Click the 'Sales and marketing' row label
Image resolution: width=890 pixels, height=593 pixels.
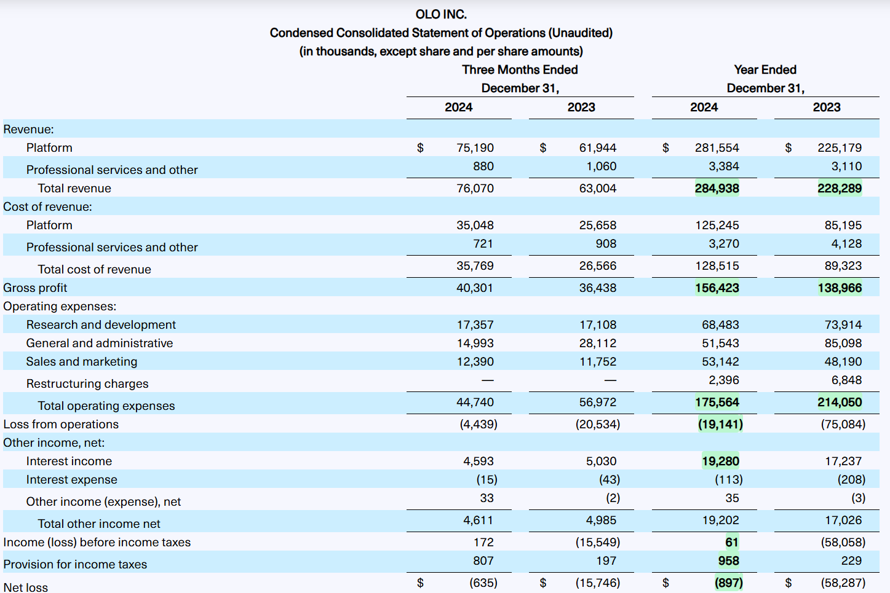(82, 361)
